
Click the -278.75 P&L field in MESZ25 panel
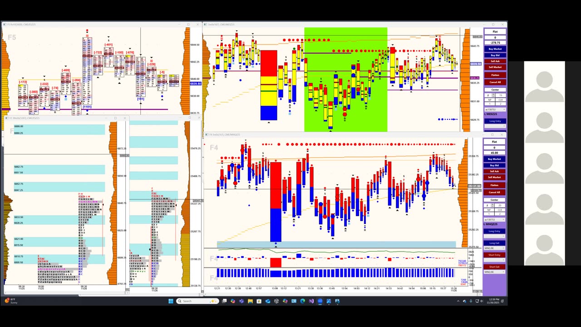[x=495, y=43]
